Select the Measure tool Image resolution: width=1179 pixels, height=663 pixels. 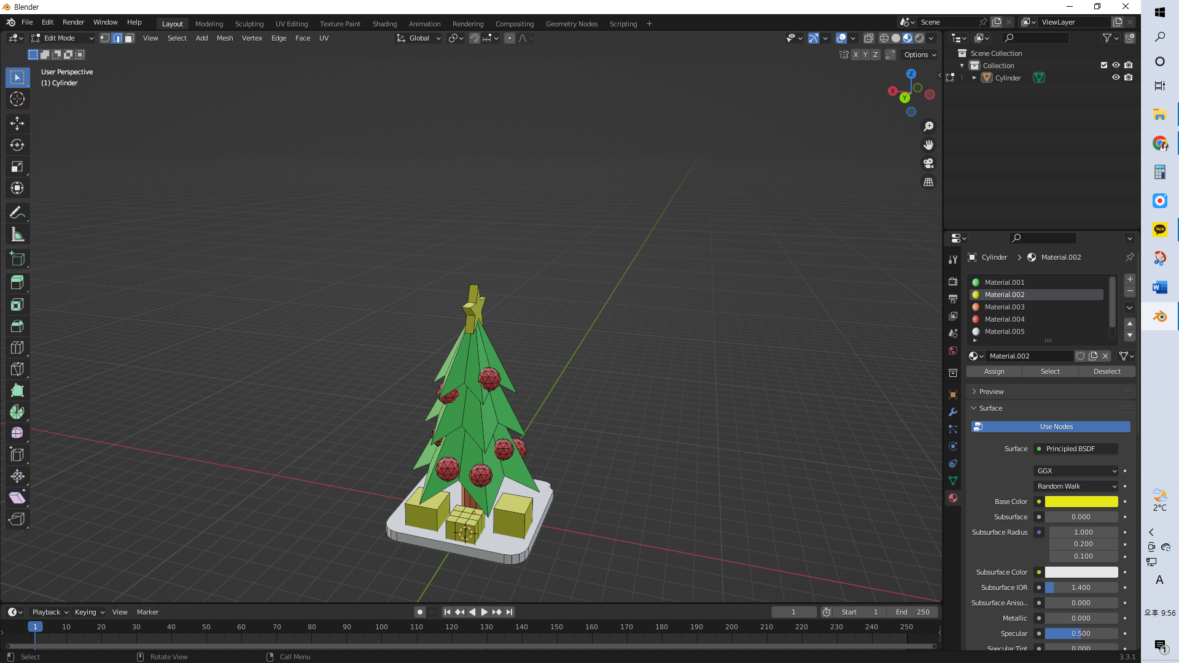17,235
